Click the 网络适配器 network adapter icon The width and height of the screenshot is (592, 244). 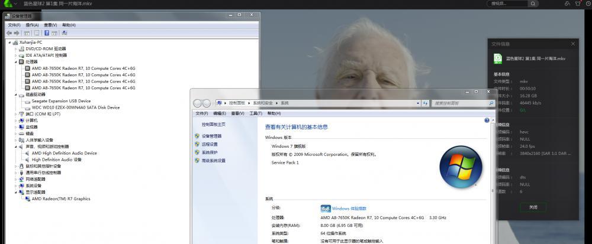point(21,179)
